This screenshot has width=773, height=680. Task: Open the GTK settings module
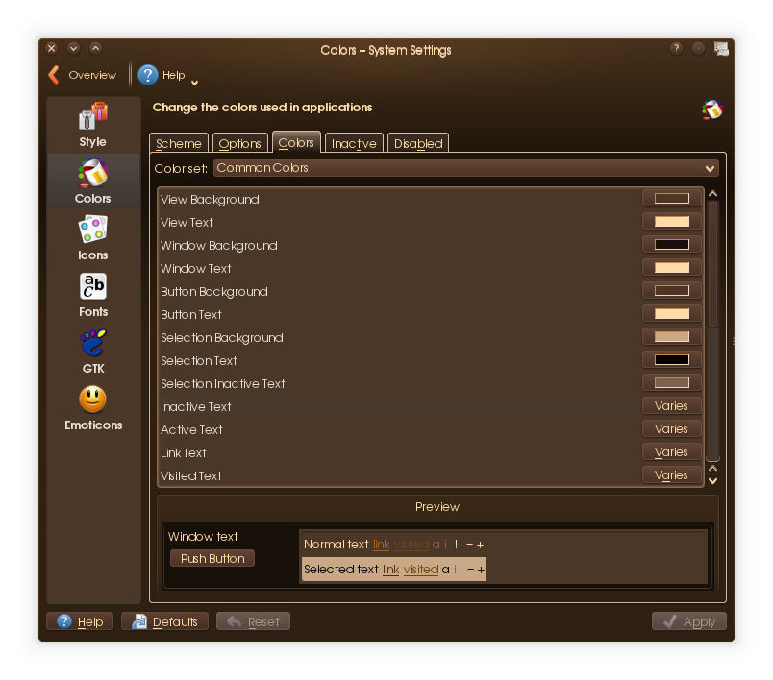[x=92, y=352]
